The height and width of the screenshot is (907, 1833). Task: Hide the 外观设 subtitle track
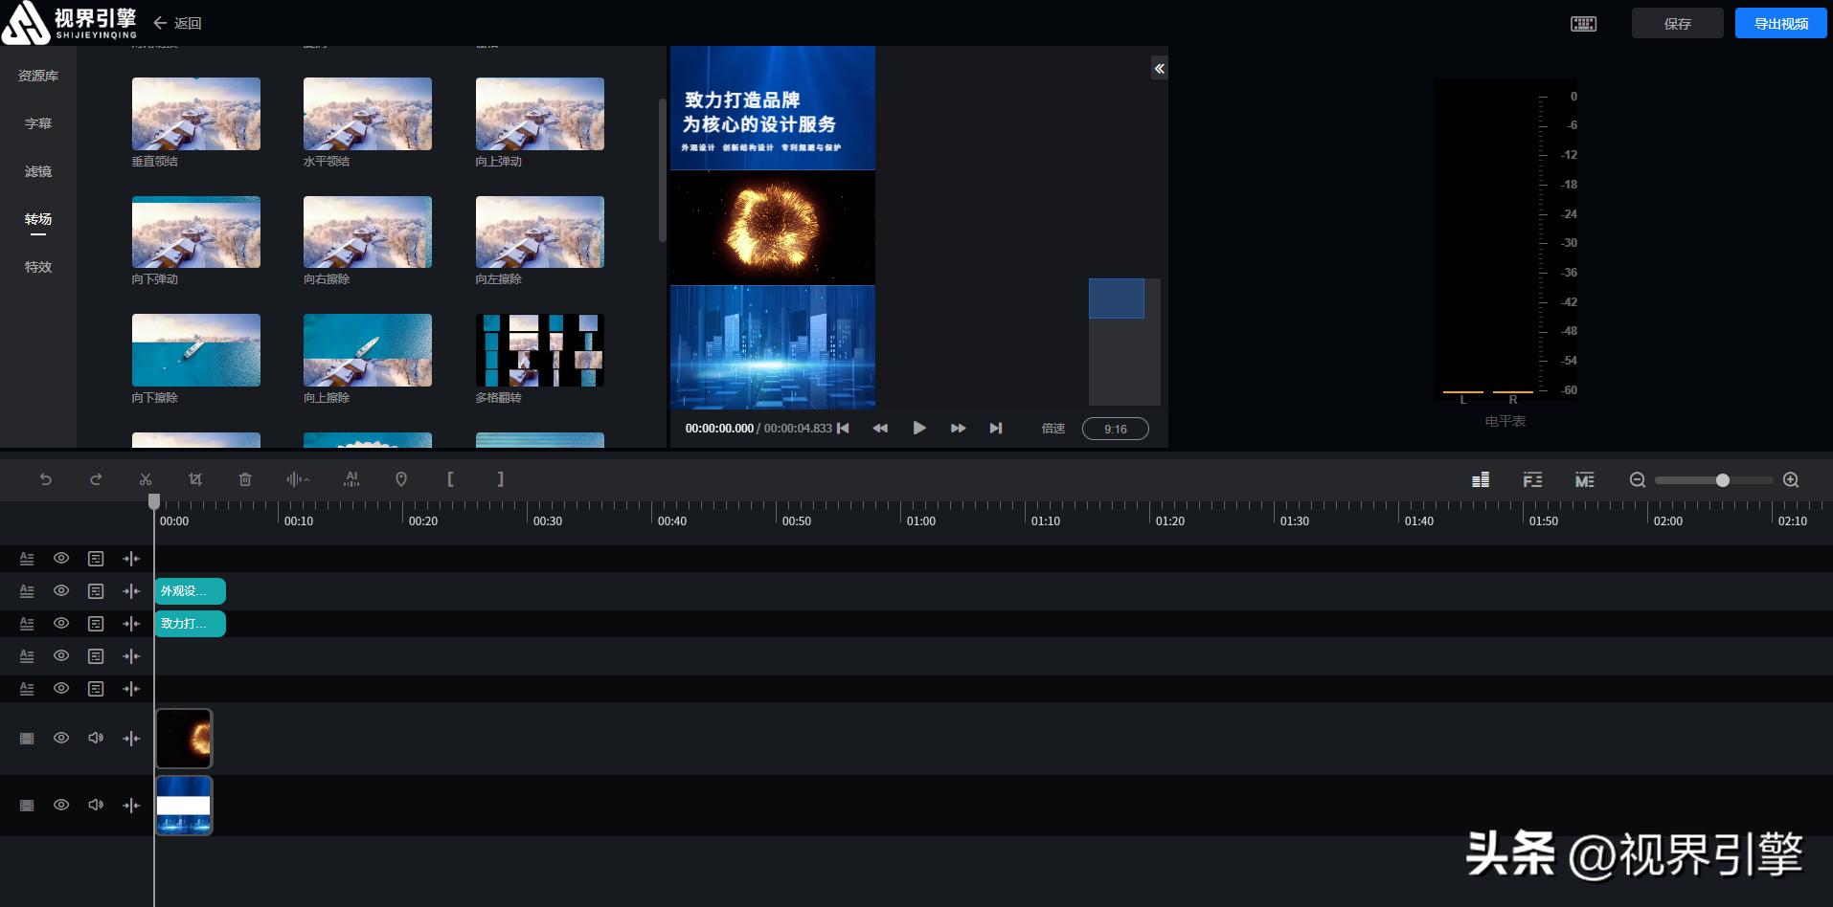pos(61,590)
